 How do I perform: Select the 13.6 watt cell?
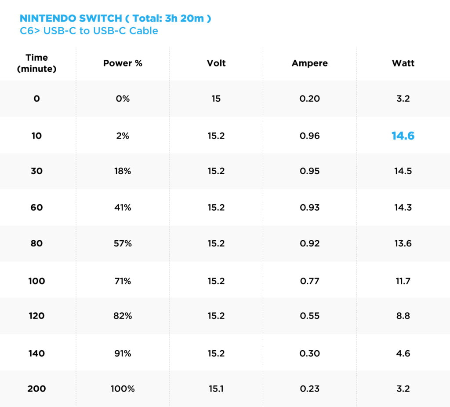[403, 243]
